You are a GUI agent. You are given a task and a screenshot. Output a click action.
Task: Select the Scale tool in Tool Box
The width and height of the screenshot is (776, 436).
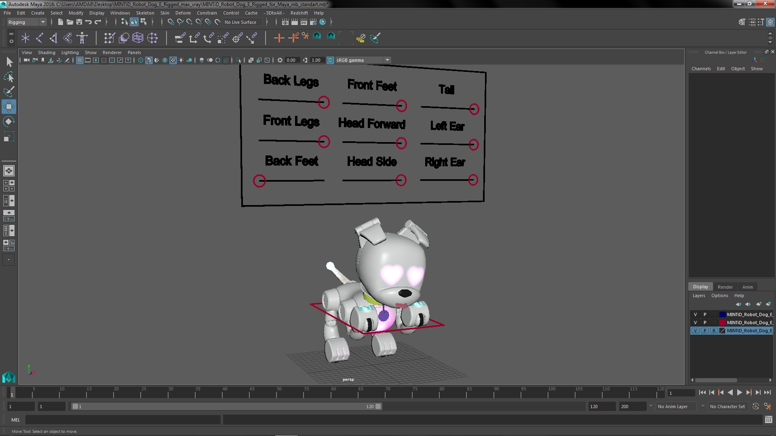point(9,136)
